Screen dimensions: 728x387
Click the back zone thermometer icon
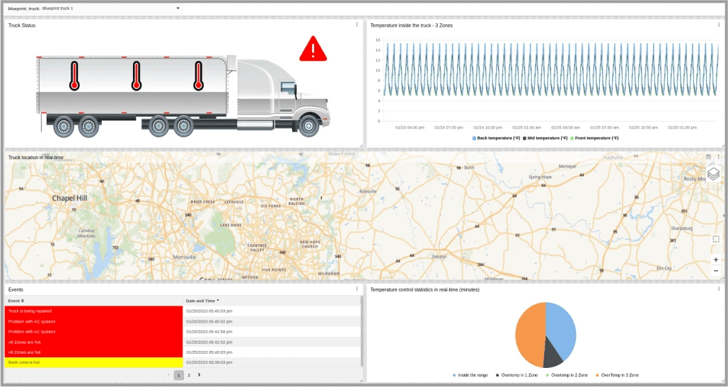[74, 76]
